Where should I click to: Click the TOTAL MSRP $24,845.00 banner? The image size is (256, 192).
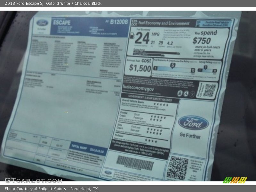88,149
